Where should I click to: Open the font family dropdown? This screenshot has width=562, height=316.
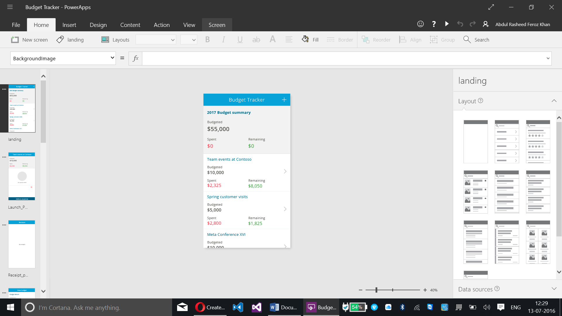point(156,40)
